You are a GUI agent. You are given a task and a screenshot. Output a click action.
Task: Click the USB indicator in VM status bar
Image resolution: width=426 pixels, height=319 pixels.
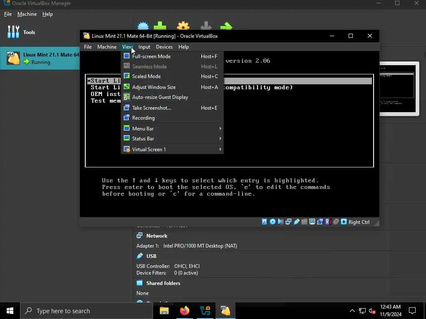pyautogui.click(x=296, y=222)
